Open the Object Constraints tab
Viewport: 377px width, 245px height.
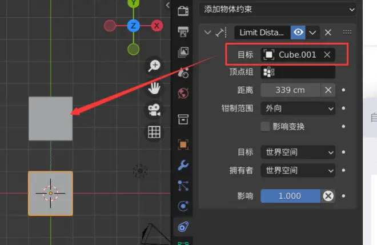click(x=183, y=227)
